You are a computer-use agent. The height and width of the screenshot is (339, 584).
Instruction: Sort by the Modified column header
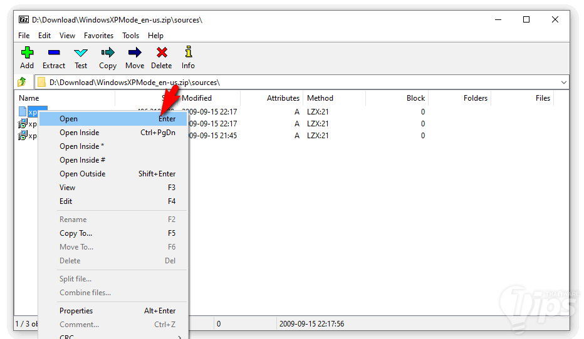197,98
